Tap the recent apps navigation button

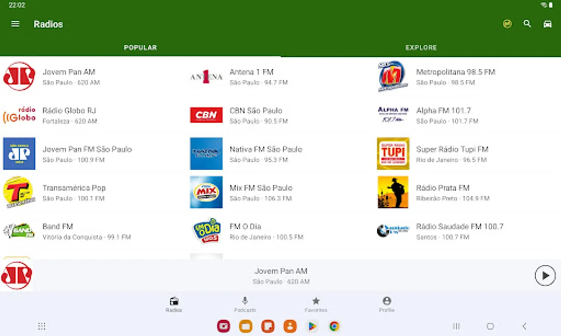(x=456, y=326)
